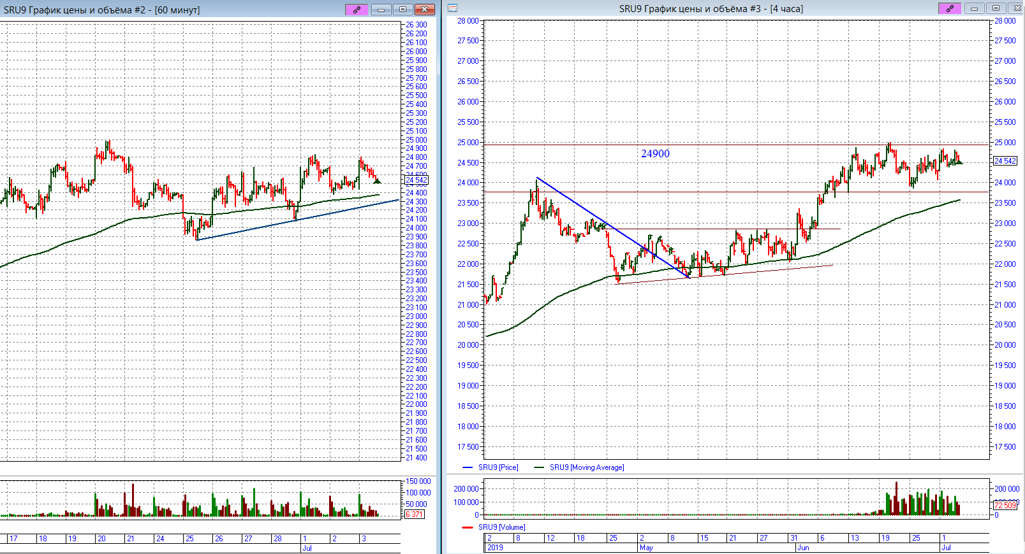Click the pink link button in 4-hour chart

(x=949, y=8)
